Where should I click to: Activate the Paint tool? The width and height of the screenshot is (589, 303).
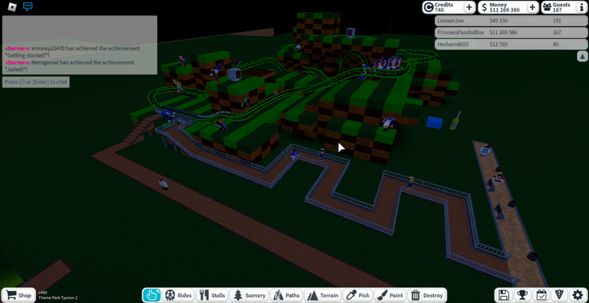click(390, 295)
